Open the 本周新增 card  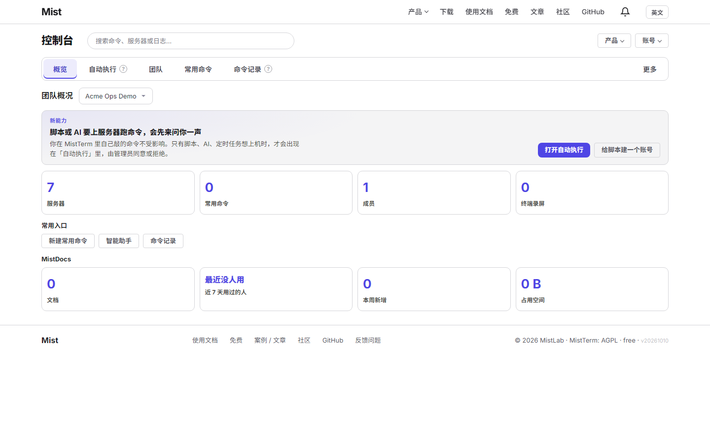[x=434, y=289]
